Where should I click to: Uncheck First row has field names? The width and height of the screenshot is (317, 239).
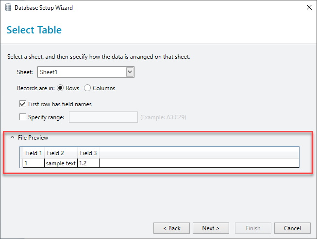point(23,104)
